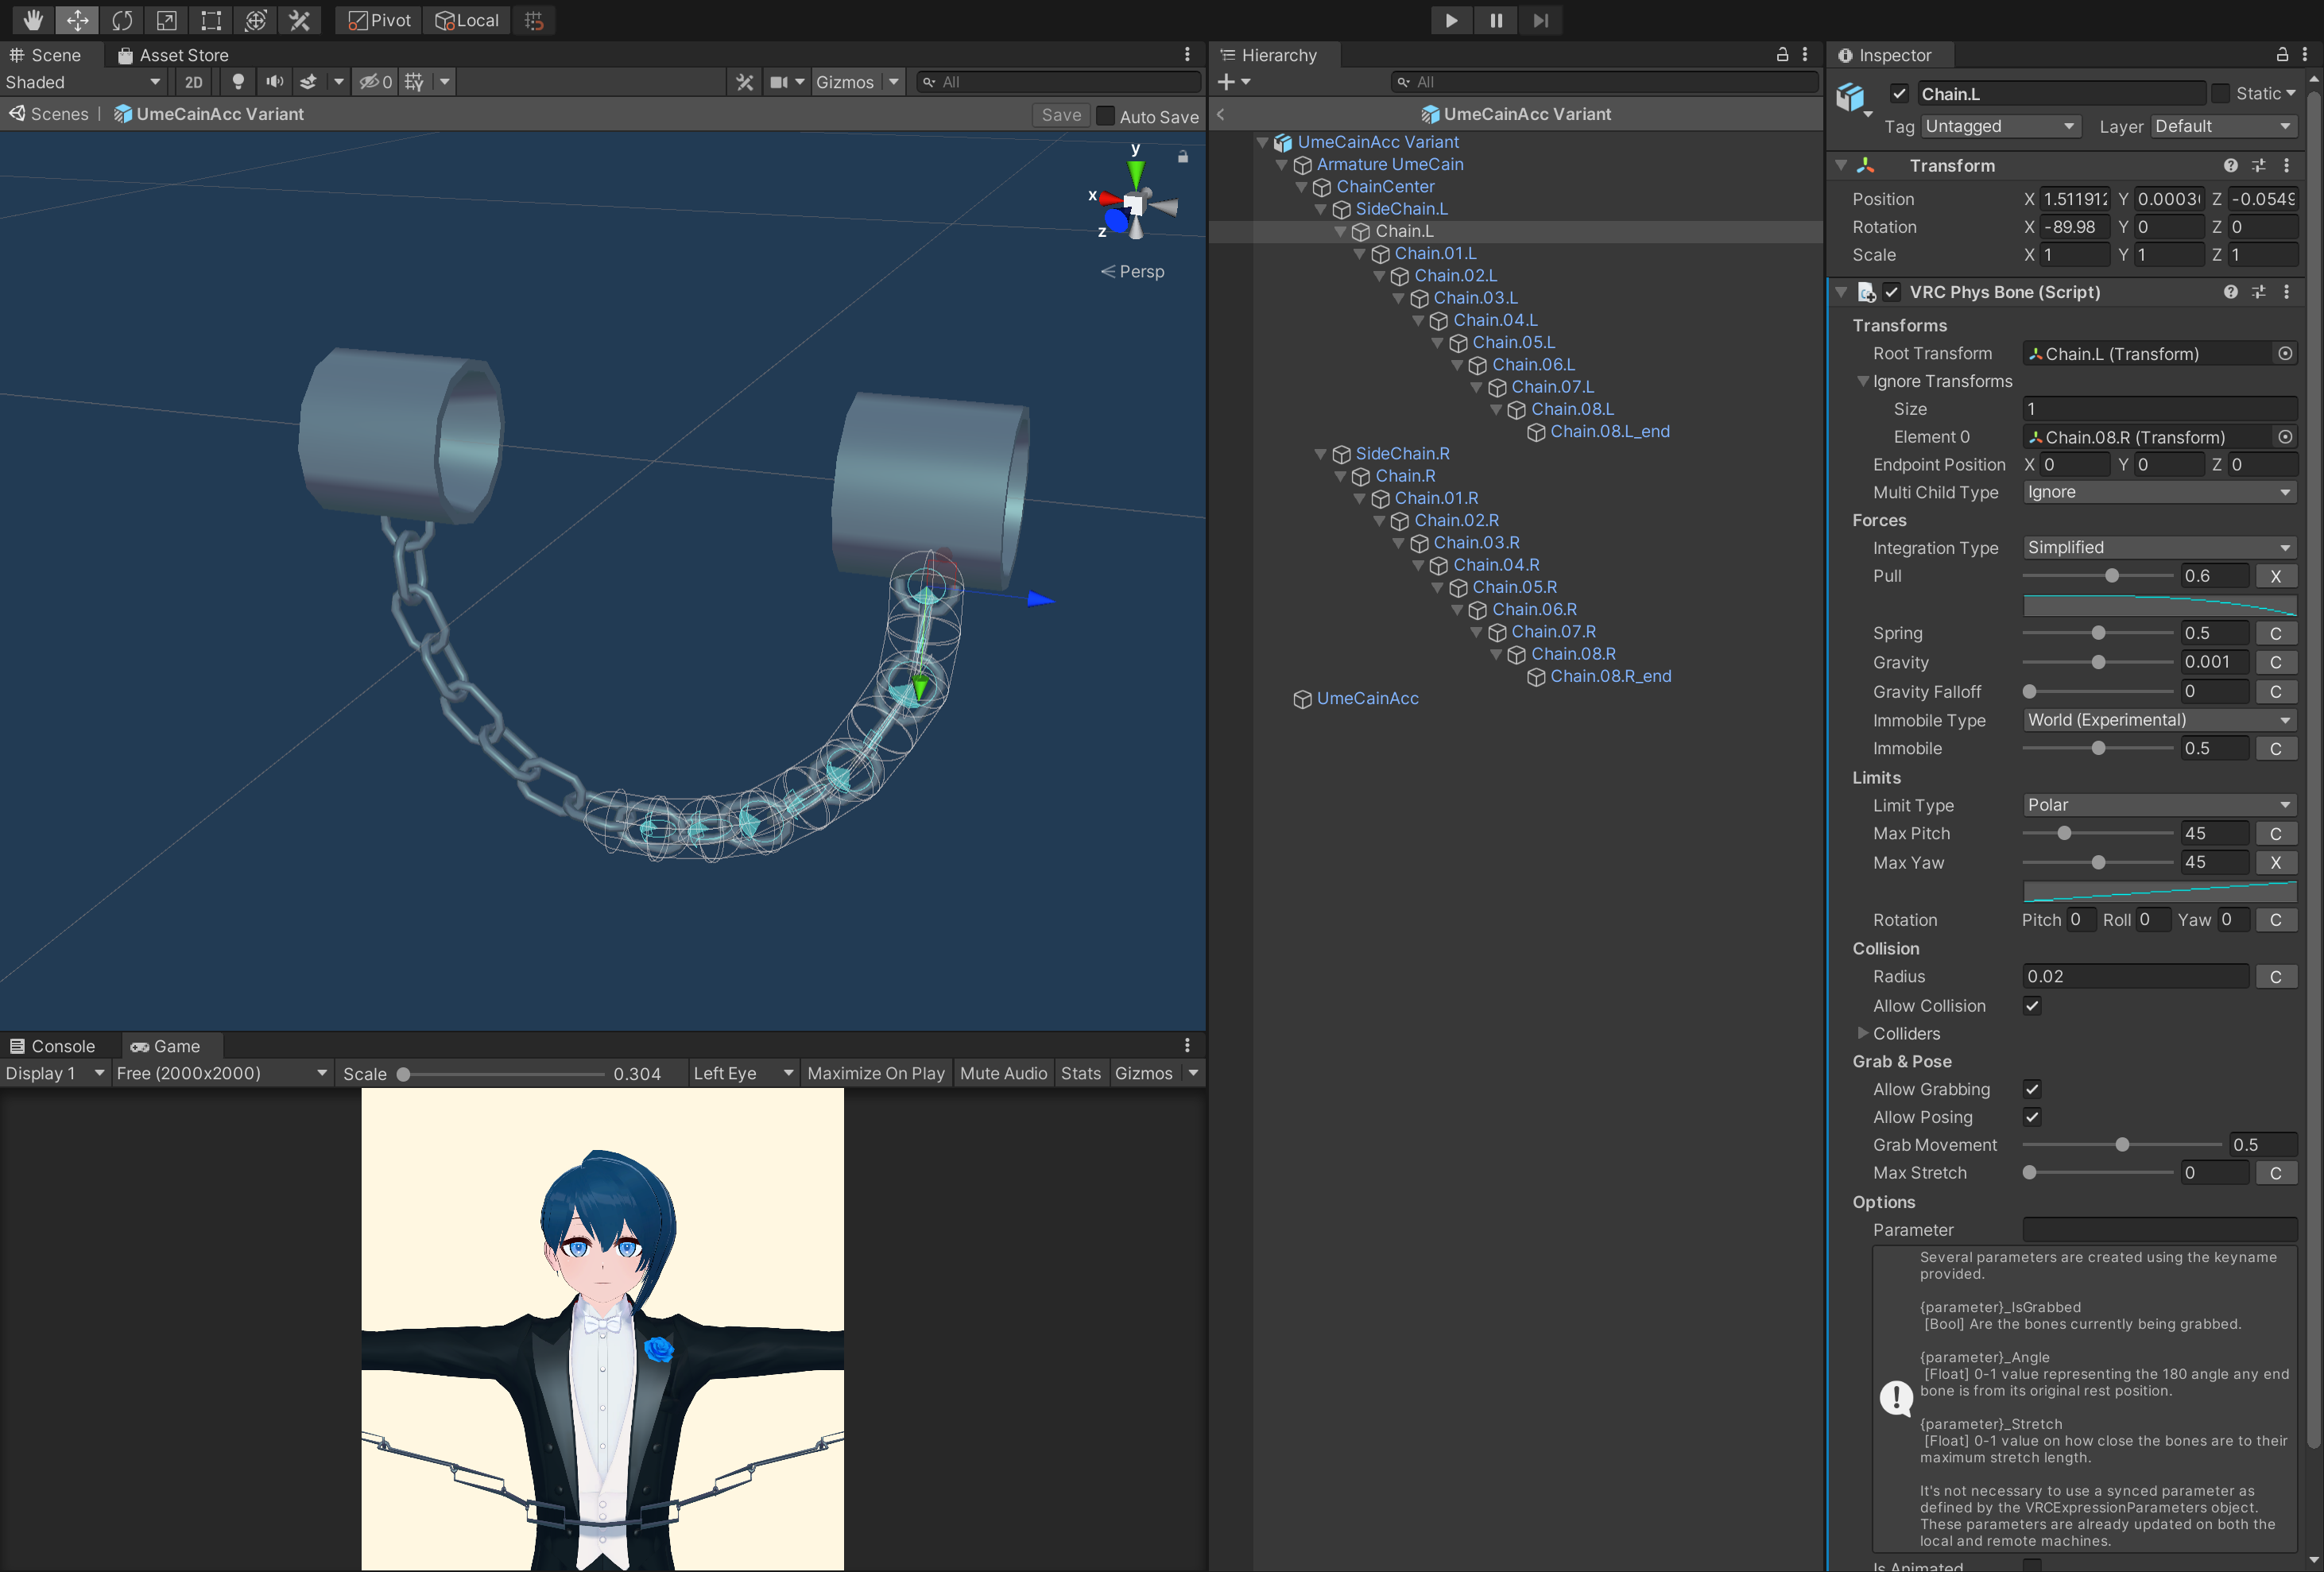Click the Spring slider
2324x1572 pixels.
point(2097,633)
